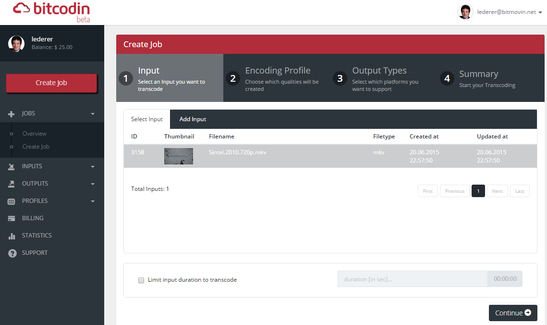Click the Balance: $ 25.00 text
Screen dimensions: 547x325
tap(52, 47)
